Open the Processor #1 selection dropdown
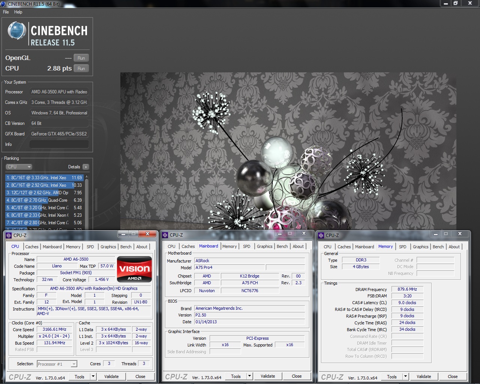The image size is (480, 384). click(x=57, y=364)
